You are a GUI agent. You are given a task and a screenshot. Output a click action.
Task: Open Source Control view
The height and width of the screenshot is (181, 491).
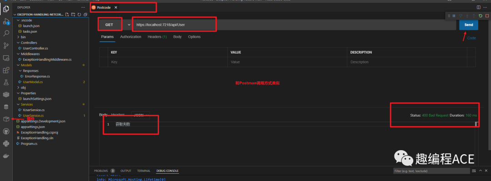pos(5,46)
